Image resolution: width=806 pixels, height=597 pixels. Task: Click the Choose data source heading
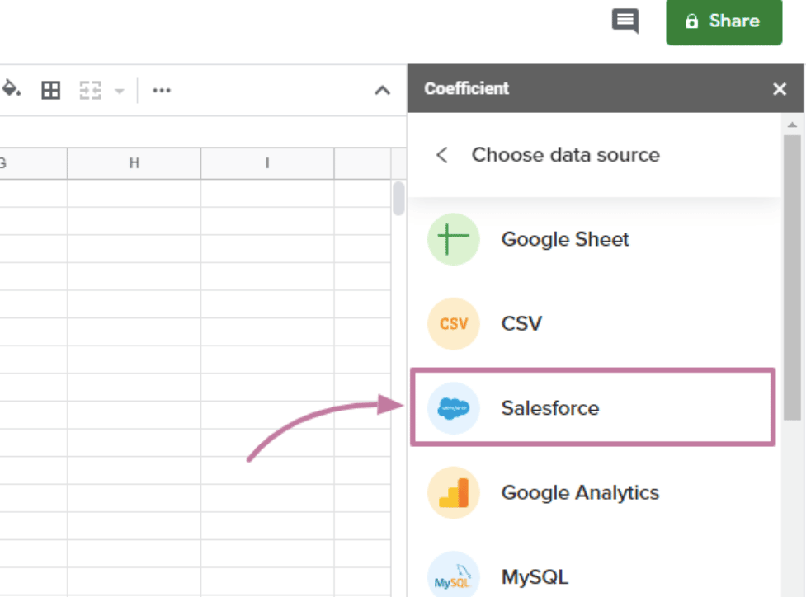565,155
